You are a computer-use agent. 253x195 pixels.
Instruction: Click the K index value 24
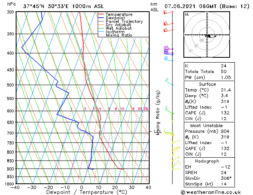[224, 66]
